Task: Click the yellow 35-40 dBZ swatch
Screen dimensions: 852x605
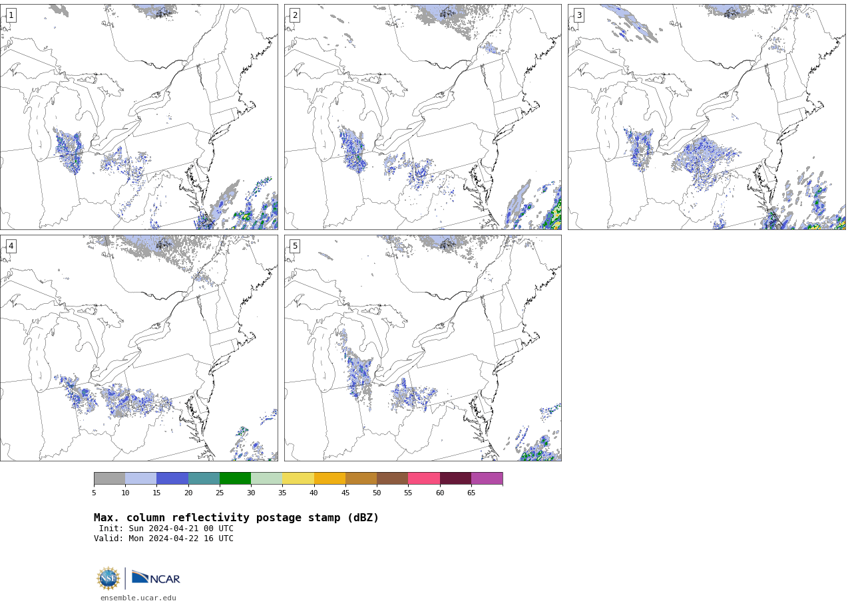Action: click(298, 479)
